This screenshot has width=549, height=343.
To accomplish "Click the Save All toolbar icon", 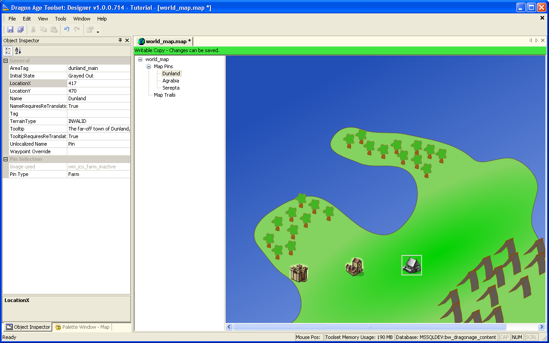I will [21, 29].
